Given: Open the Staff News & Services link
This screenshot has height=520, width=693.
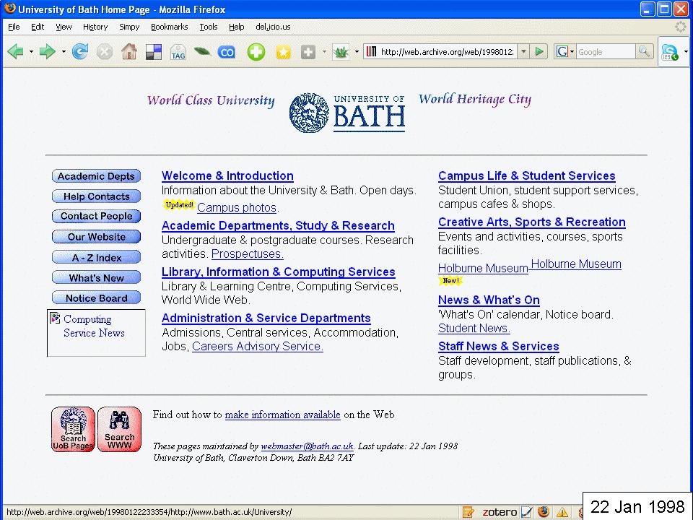Looking at the screenshot, I should tap(499, 346).
